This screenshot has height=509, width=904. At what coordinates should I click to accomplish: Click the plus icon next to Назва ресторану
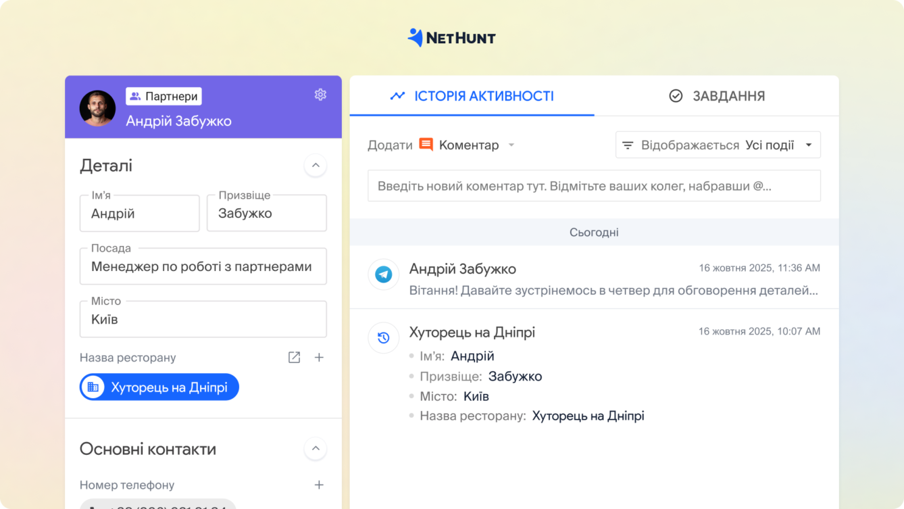[x=319, y=357]
